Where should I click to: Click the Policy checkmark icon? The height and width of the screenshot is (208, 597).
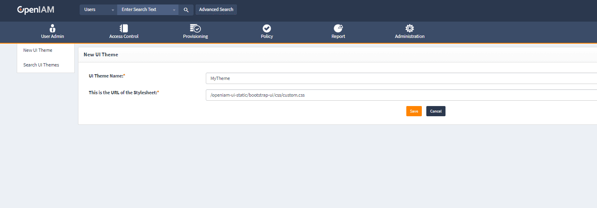(267, 28)
